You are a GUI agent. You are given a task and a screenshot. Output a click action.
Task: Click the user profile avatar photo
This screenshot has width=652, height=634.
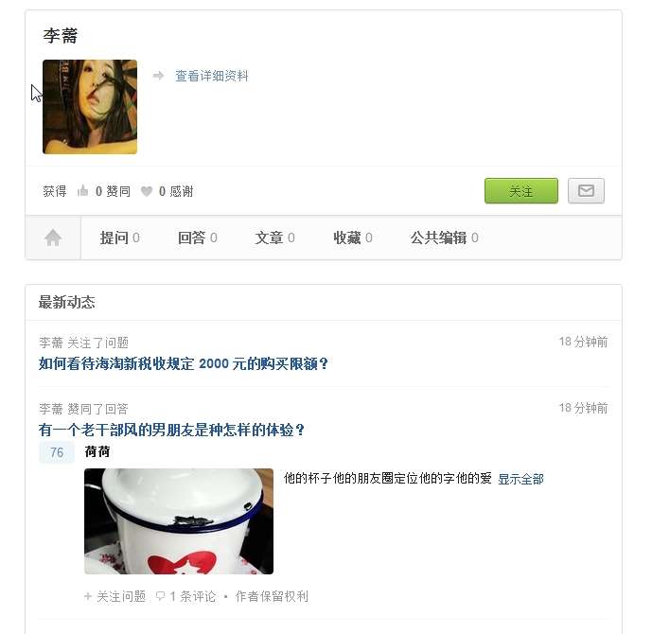tap(90, 107)
